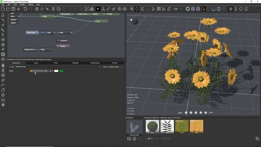
Task: Open the View menu
Action: 15,4
